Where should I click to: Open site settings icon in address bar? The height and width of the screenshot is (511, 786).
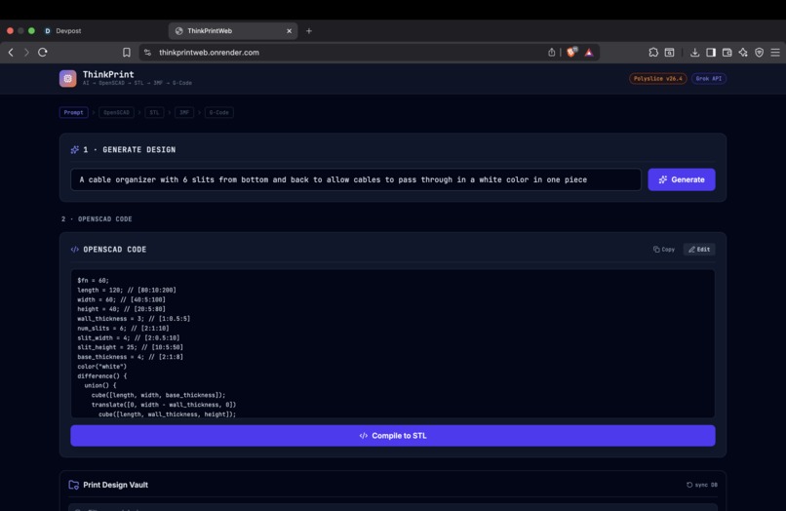click(x=147, y=52)
